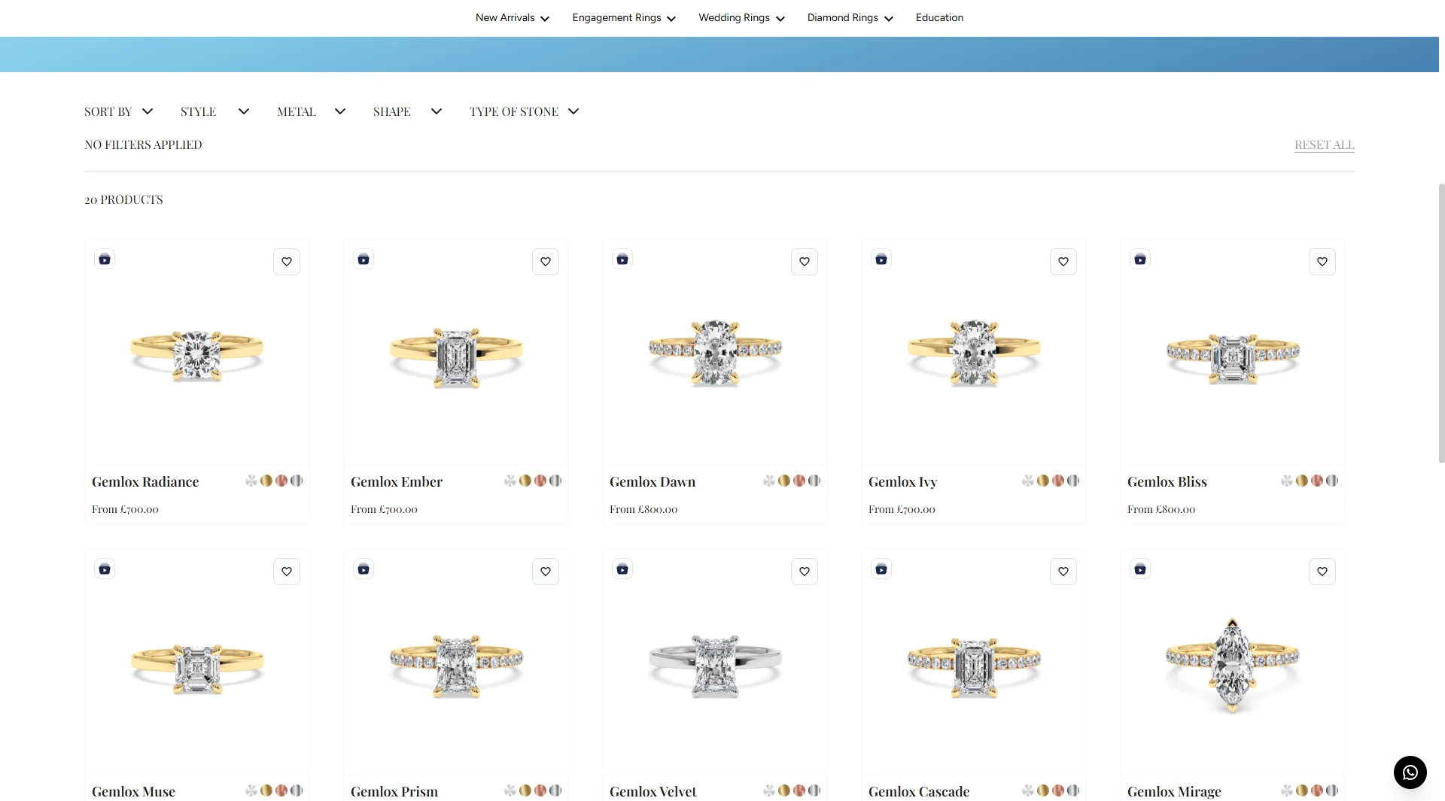Click Gemlox Prism ring image
1445x801 pixels.
pyautogui.click(x=456, y=663)
